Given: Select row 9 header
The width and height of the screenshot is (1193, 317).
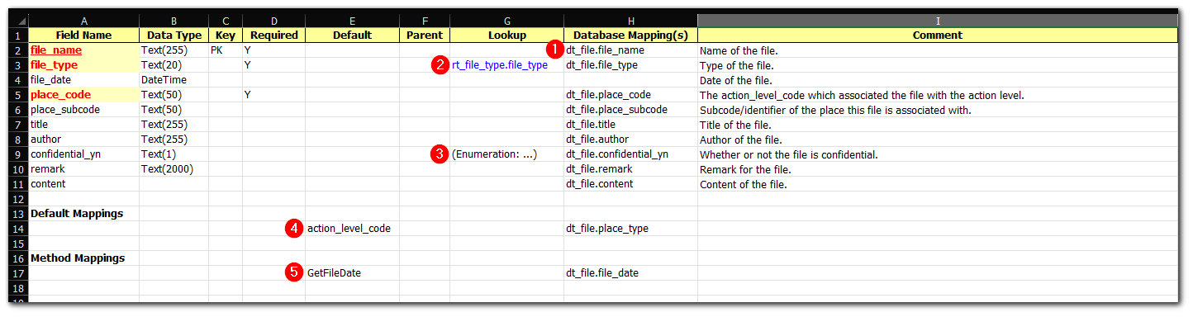Looking at the screenshot, I should pos(18,154).
